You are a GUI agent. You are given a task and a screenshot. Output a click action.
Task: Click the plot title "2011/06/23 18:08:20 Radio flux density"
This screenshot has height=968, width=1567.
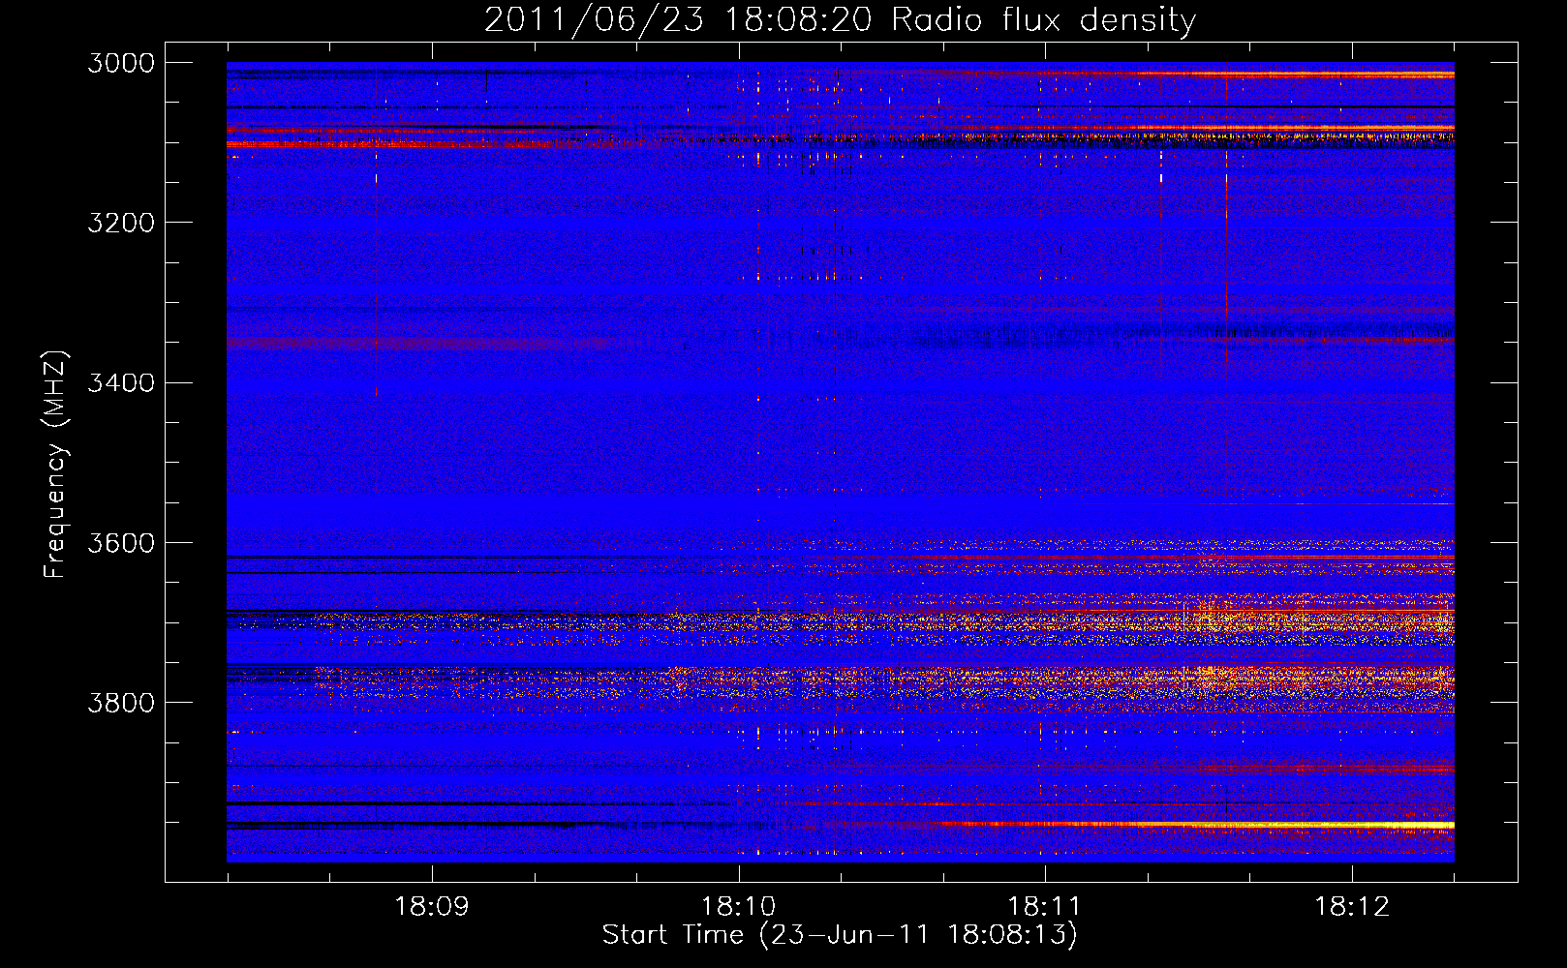(840, 19)
